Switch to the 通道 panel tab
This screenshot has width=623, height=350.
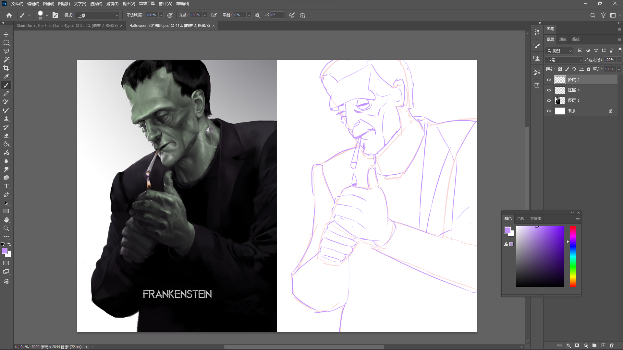point(563,39)
